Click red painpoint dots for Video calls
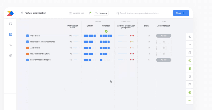This screenshot has width=212, height=110. [132, 36]
